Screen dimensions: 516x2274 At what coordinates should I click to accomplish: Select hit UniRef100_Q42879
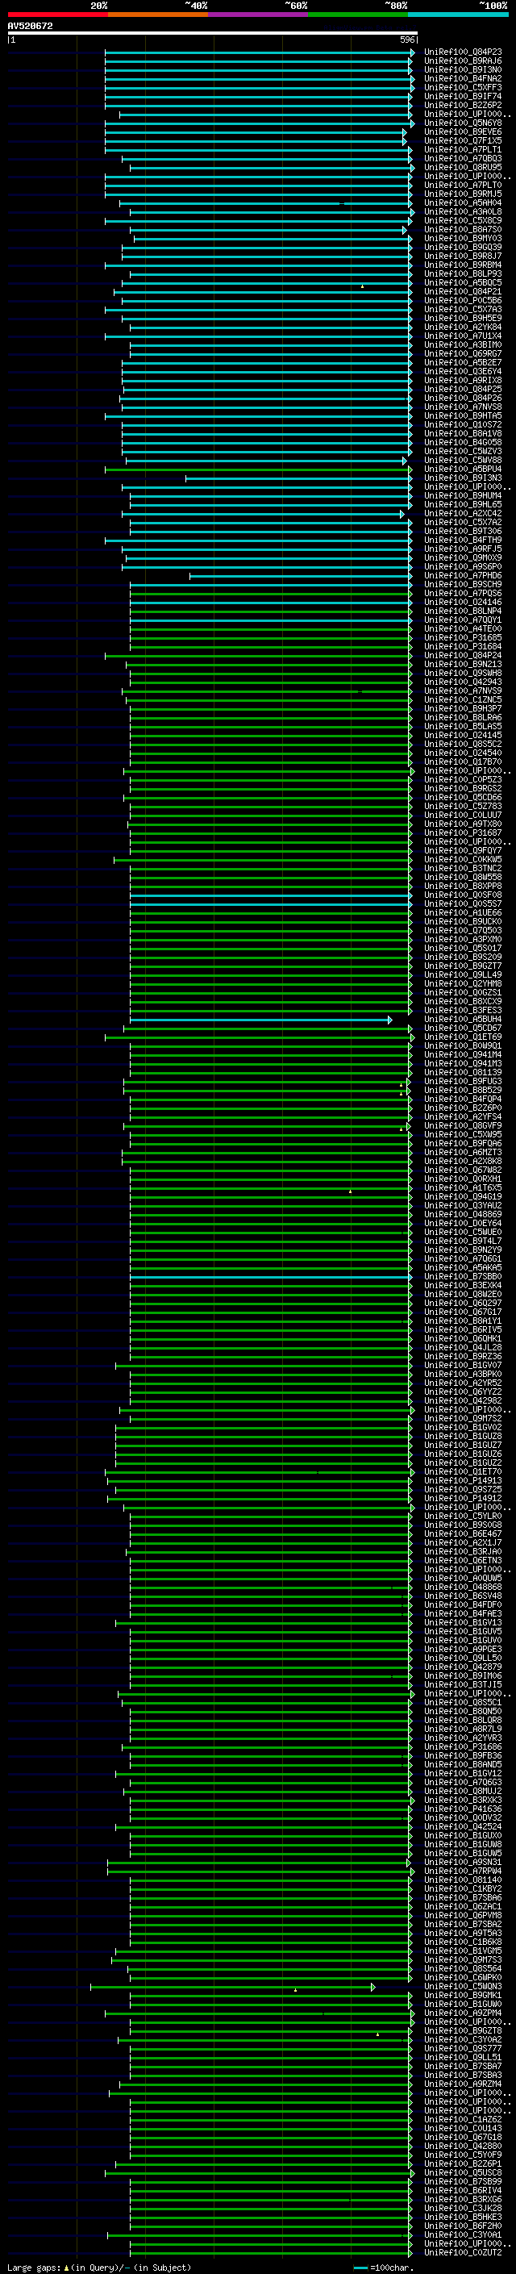click(x=463, y=1667)
